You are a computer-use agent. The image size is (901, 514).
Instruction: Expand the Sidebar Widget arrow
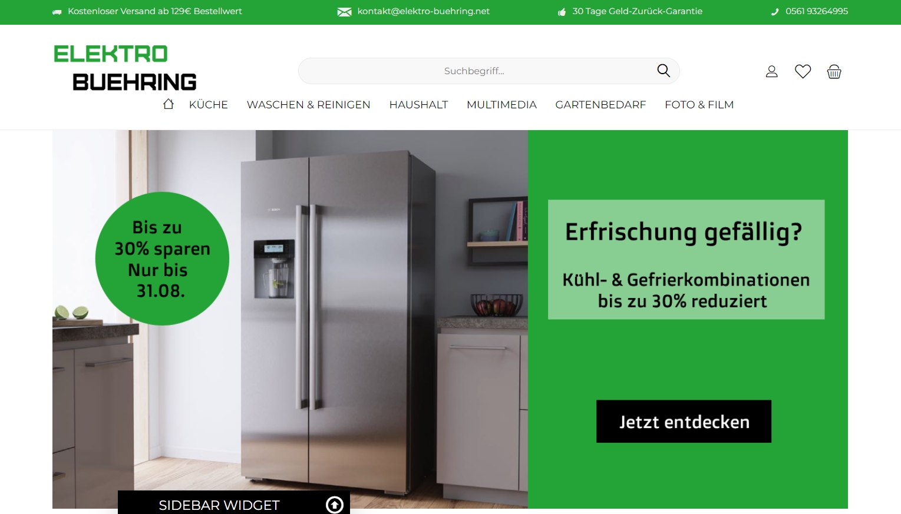coord(334,505)
